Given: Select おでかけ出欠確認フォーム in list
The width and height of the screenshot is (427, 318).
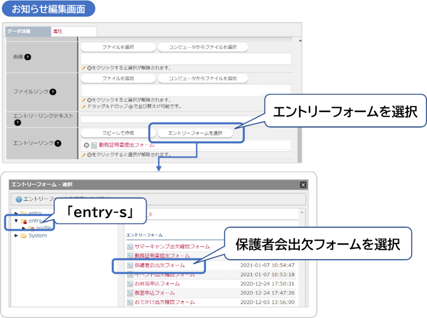Looking at the screenshot, I should click(164, 302).
